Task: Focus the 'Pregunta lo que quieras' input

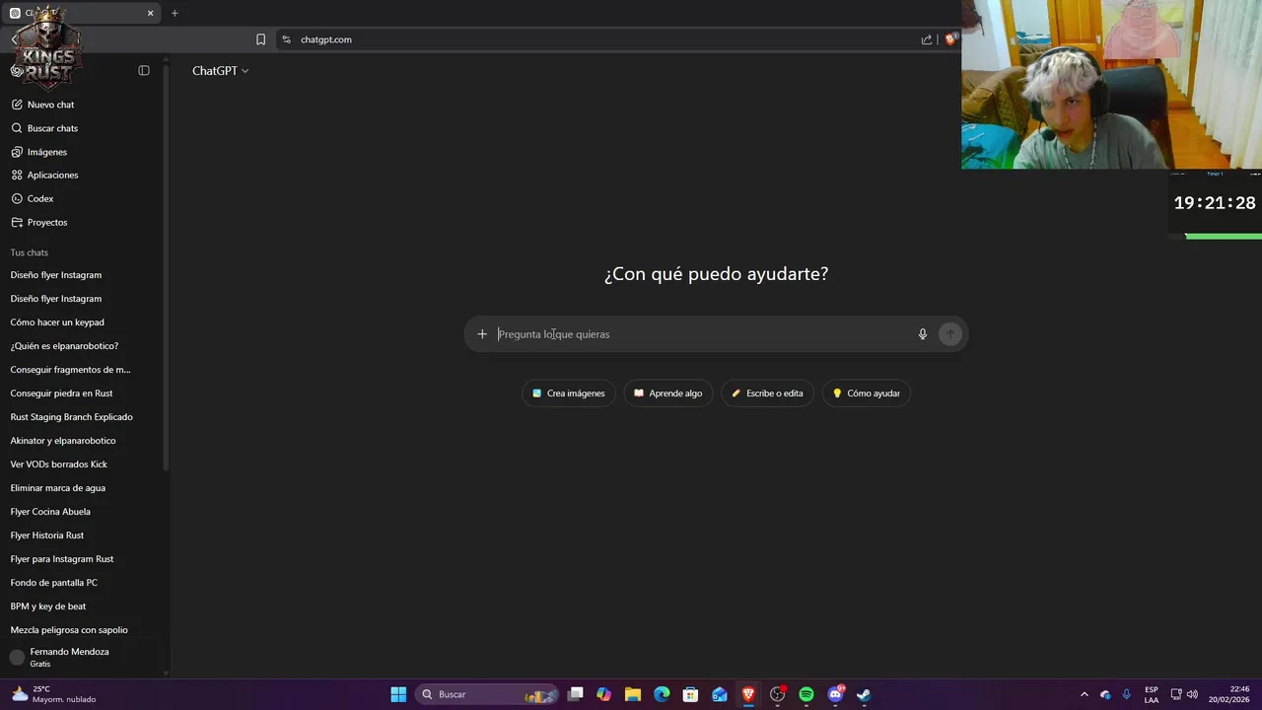Action: [x=701, y=334]
